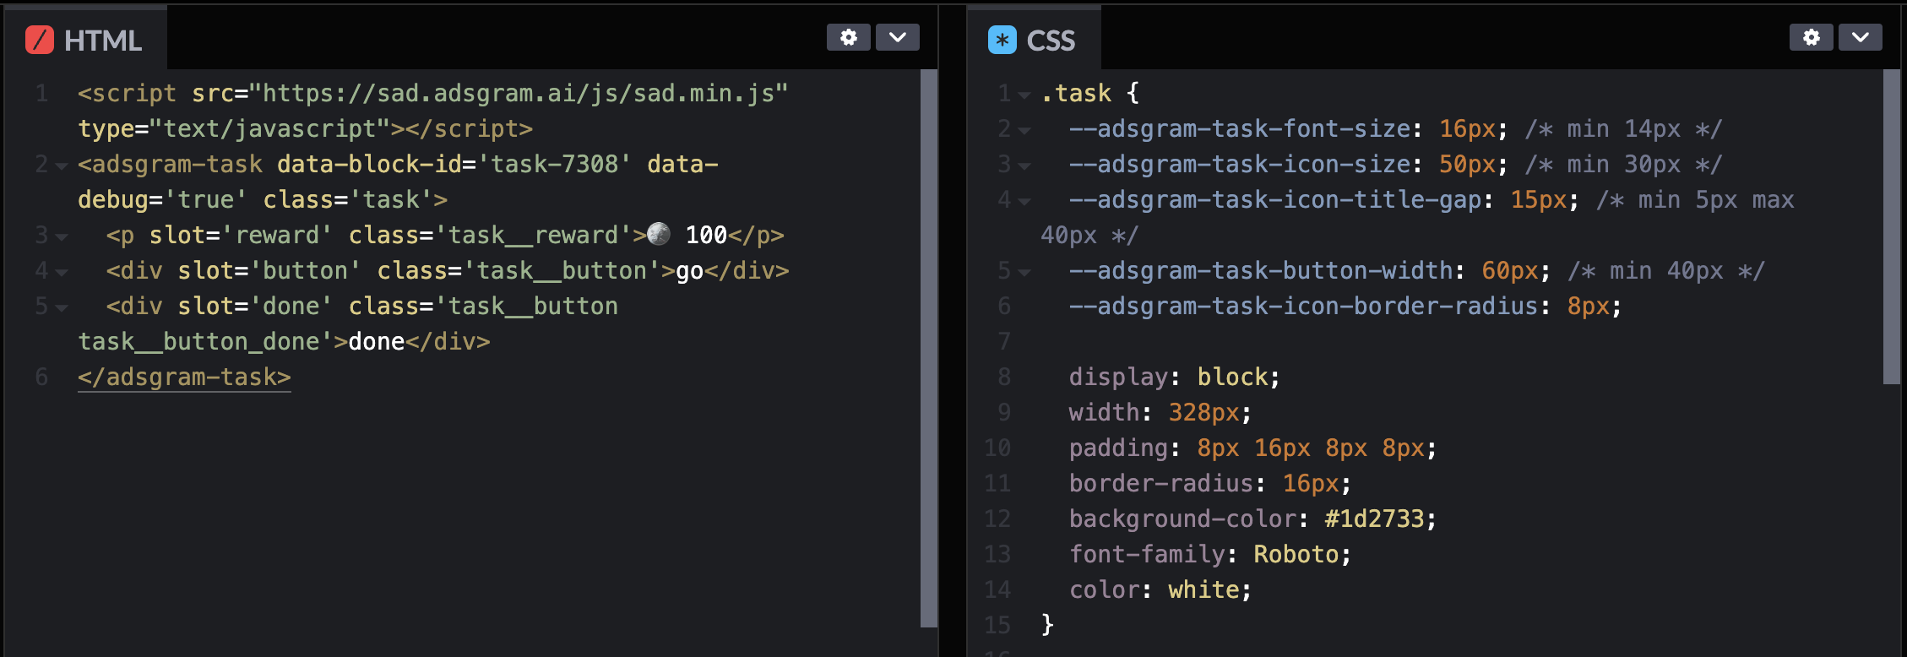Click the display: block declaration
Image resolution: width=1907 pixels, height=657 pixels.
(1174, 377)
